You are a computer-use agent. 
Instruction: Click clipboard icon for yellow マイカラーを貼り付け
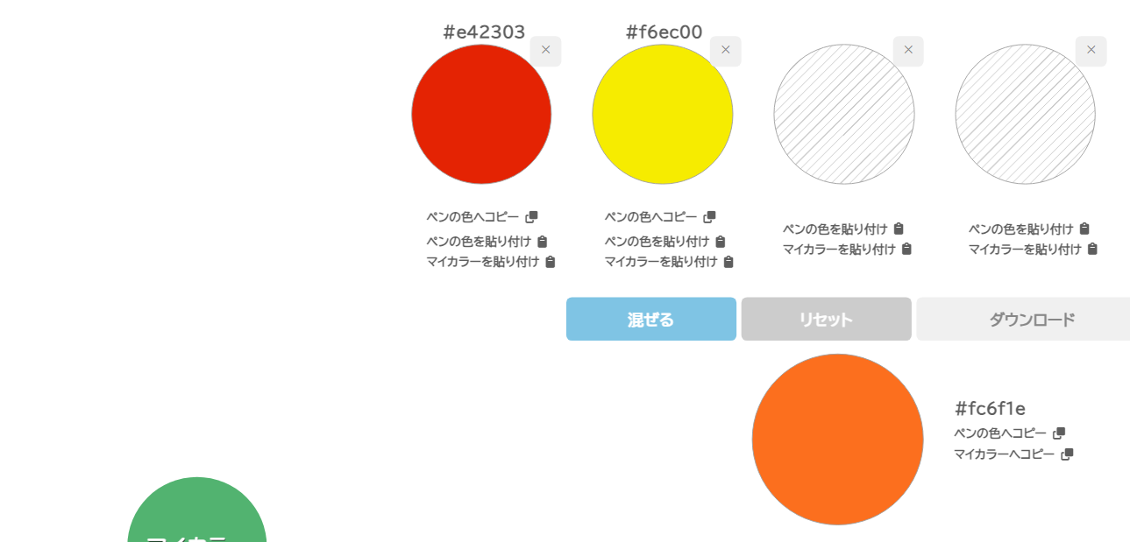click(728, 262)
